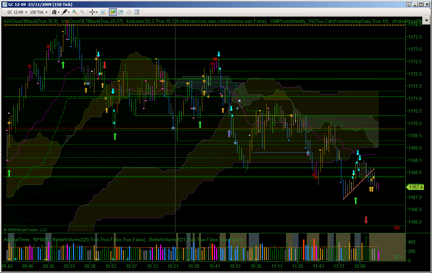Select the blue dotted horizontal line
This screenshot has width=432, height=273.
[x=279, y=152]
